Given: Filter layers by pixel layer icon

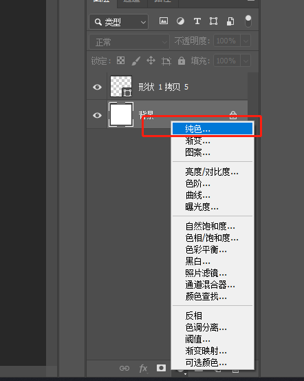Looking at the screenshot, I should [x=164, y=21].
